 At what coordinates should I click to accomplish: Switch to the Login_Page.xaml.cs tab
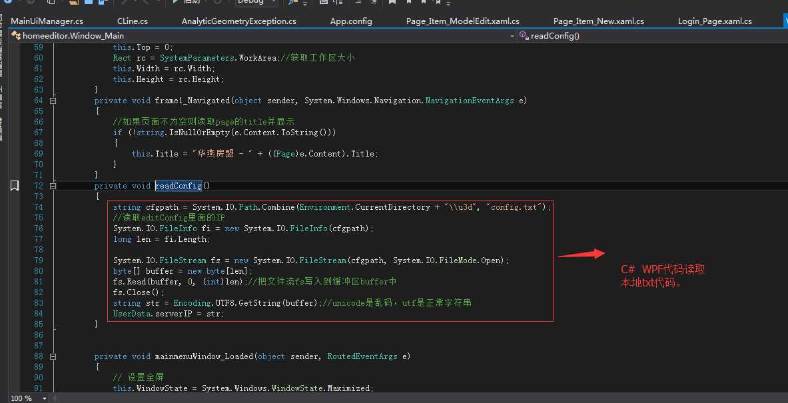715,21
